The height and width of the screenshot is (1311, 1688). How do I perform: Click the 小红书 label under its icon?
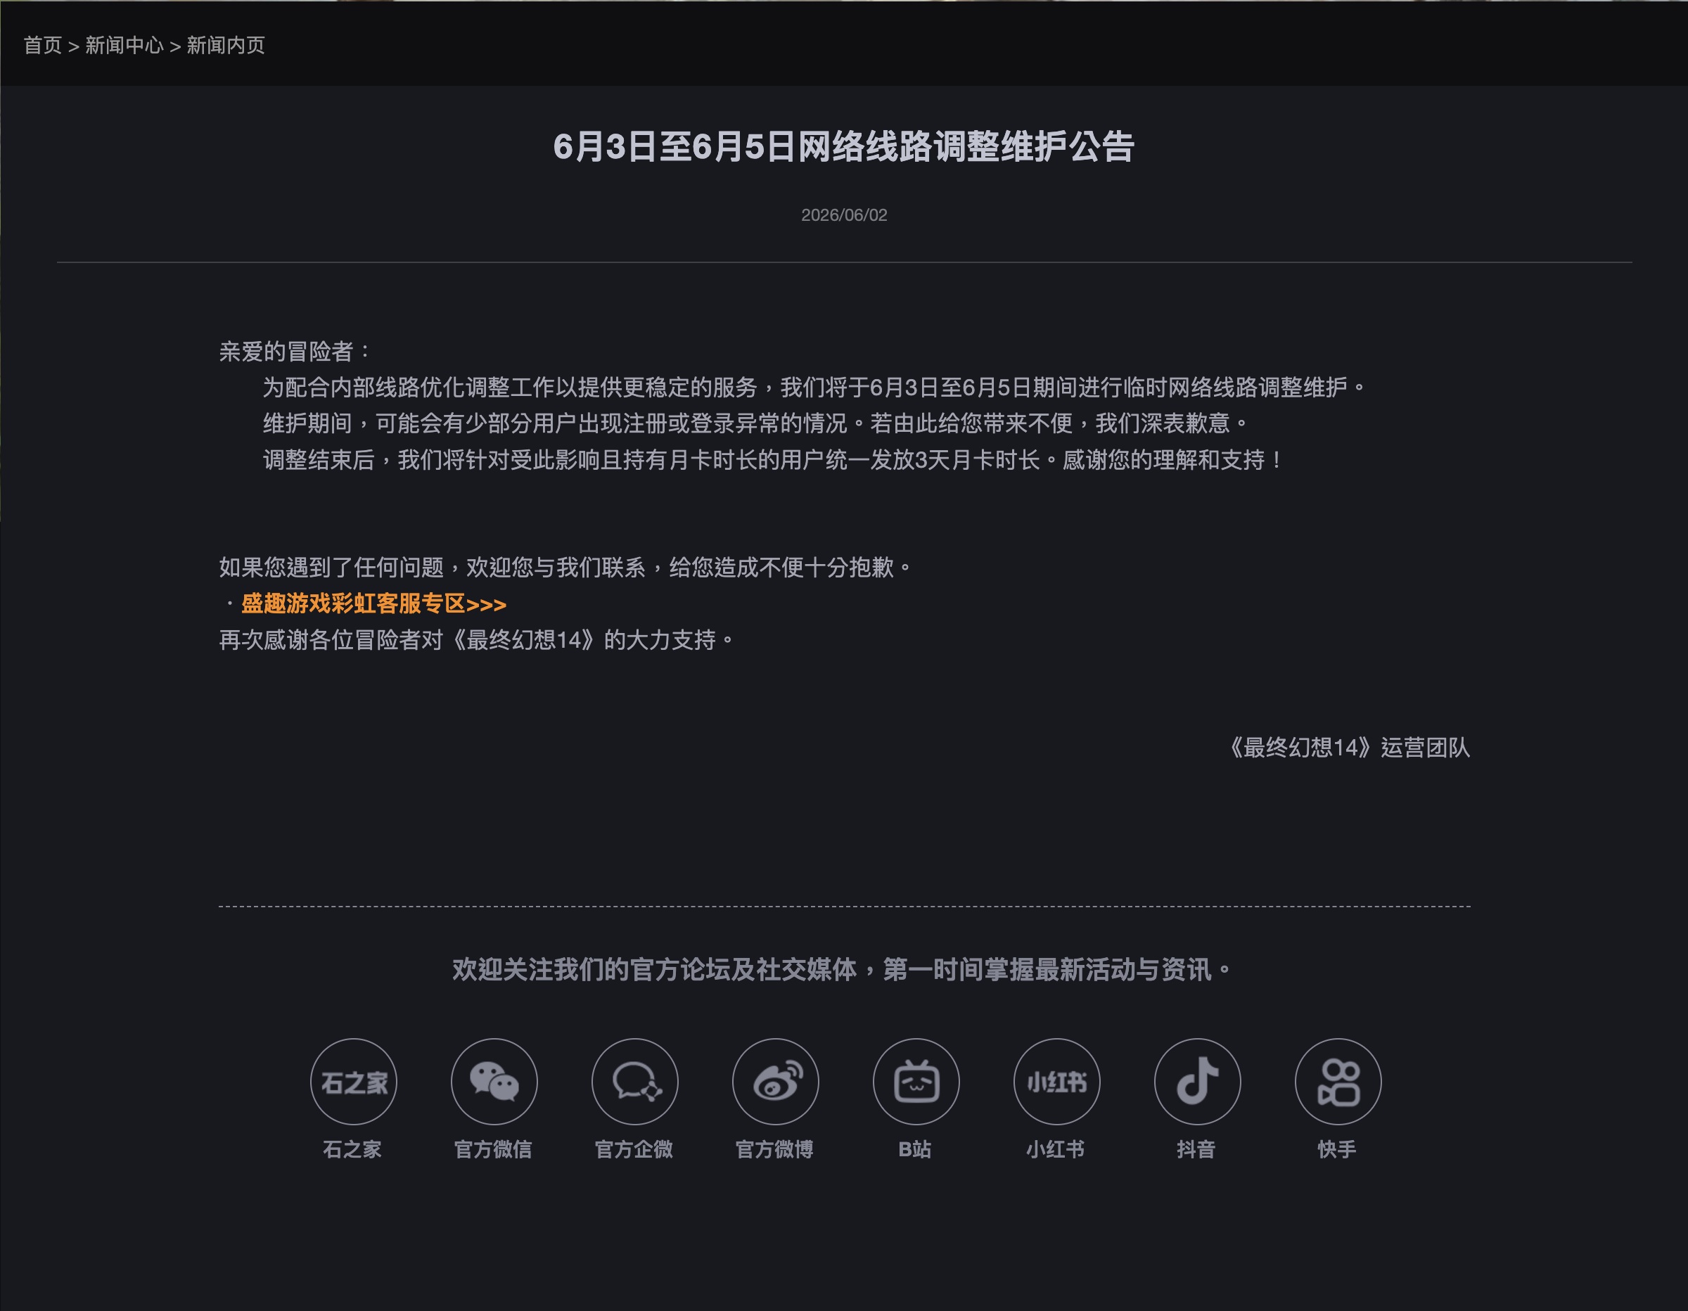1056,1149
